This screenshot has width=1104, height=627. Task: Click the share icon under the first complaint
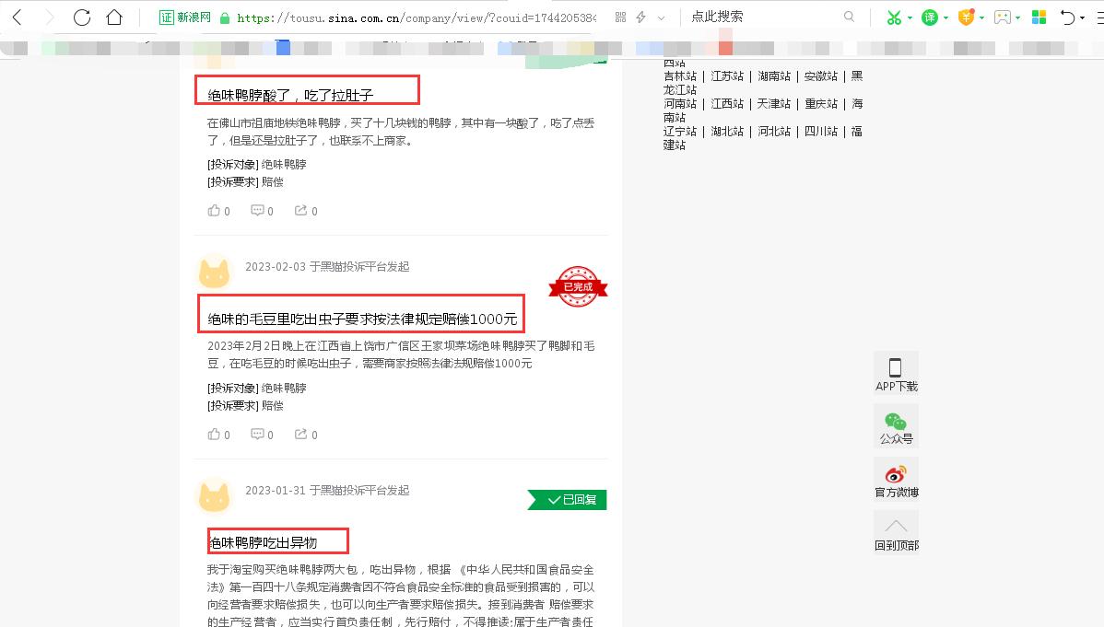(x=301, y=210)
